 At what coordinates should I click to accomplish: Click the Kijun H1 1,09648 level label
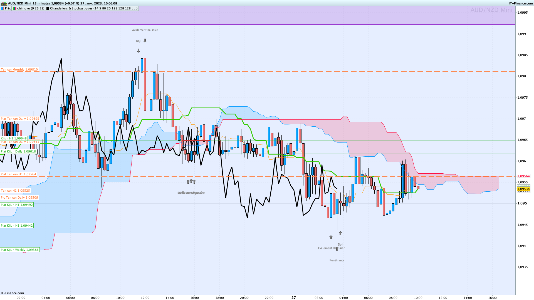(x=14, y=138)
